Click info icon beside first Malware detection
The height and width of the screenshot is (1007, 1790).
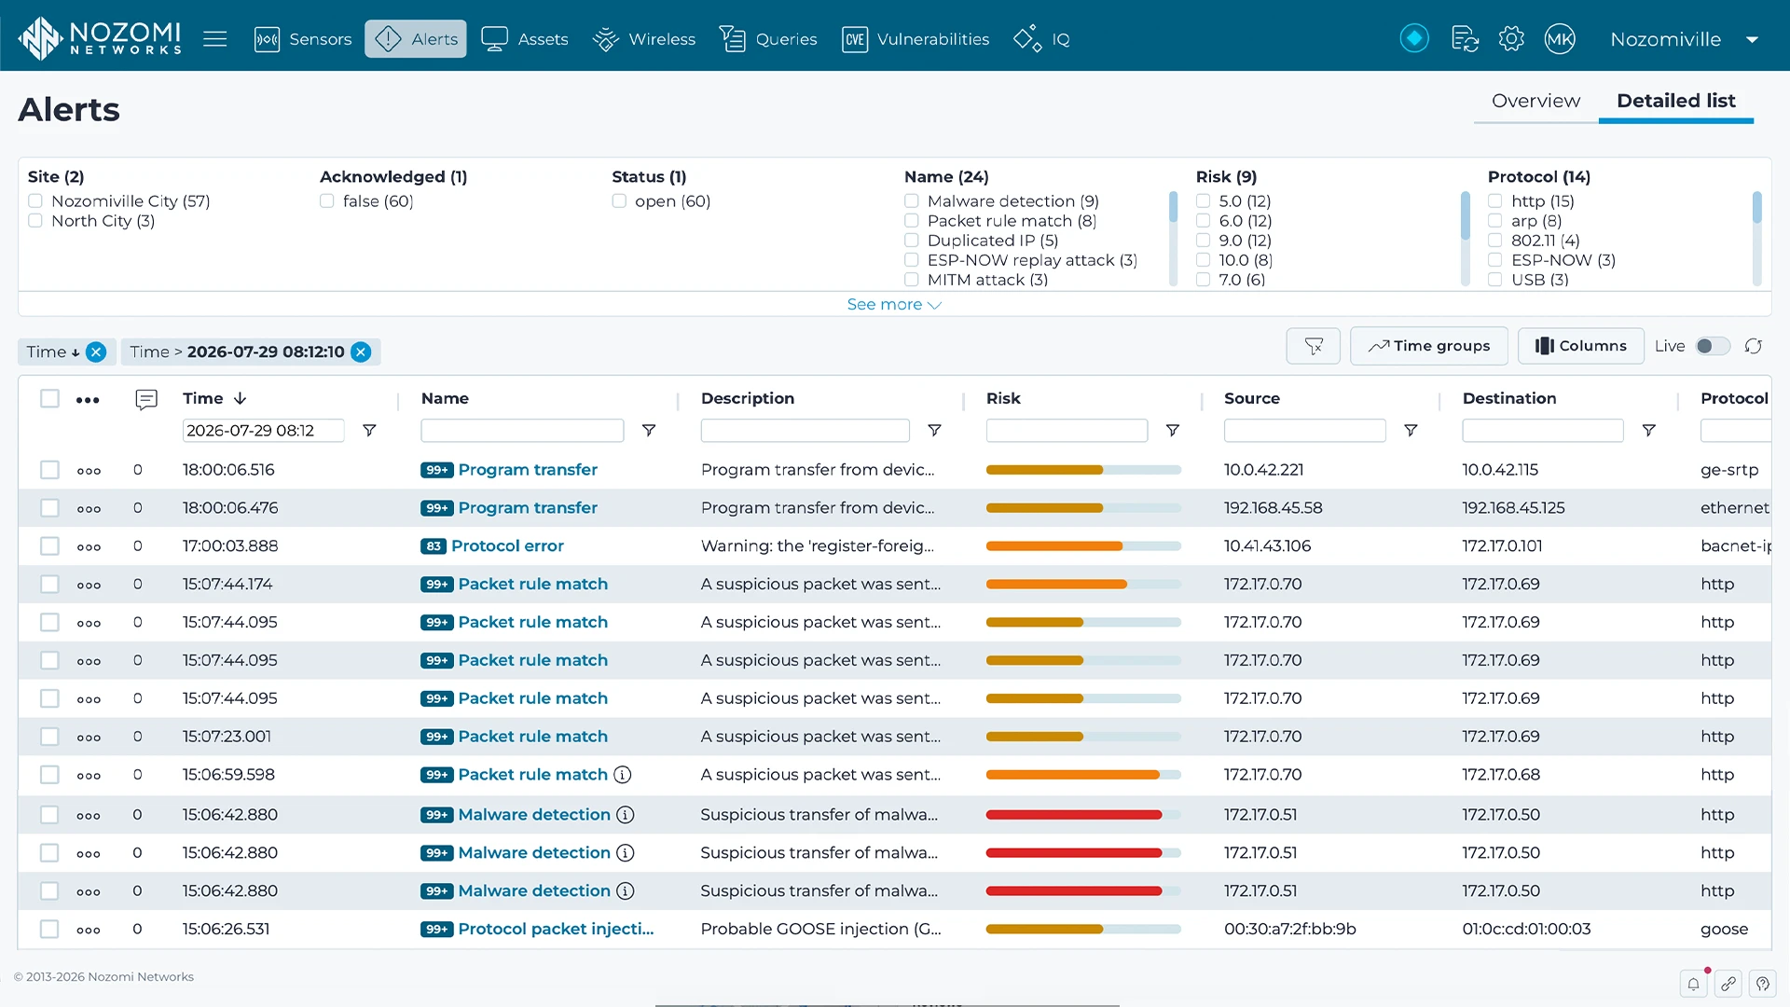point(626,815)
